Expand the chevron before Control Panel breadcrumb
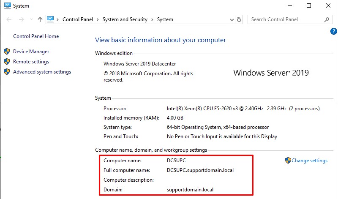This screenshot has width=338, height=199. pyautogui.click(x=57, y=19)
